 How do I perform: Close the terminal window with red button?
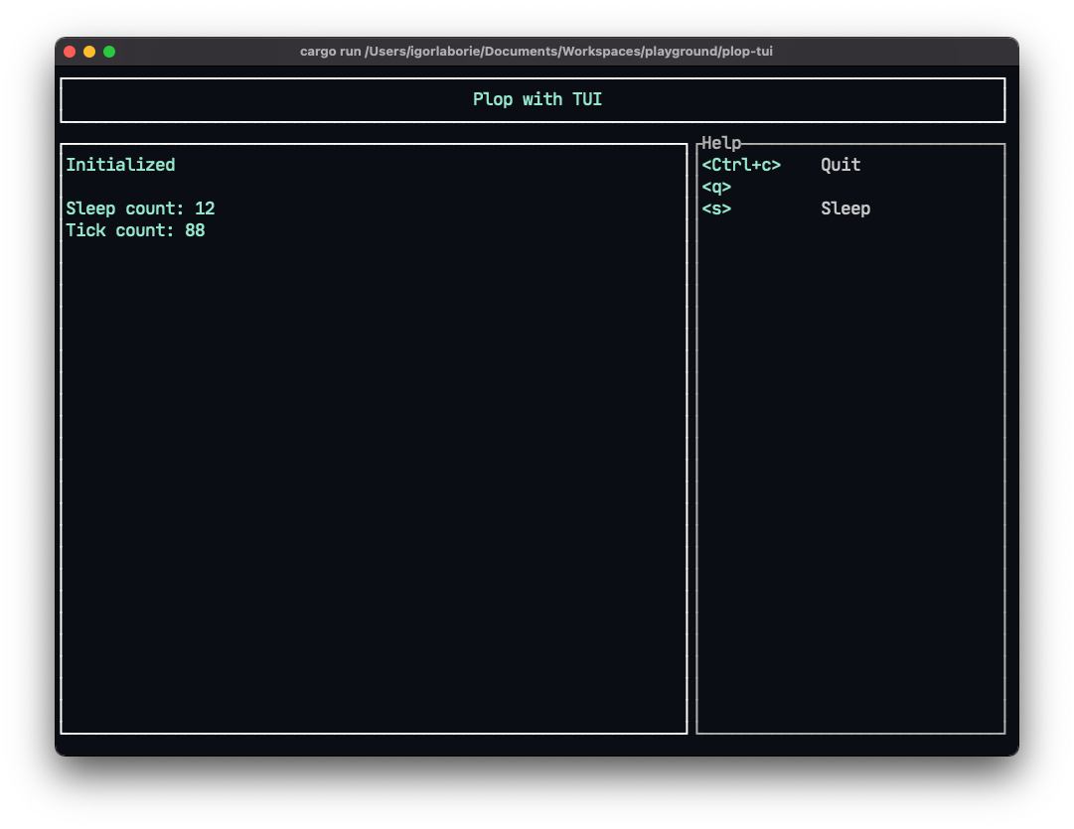[70, 52]
